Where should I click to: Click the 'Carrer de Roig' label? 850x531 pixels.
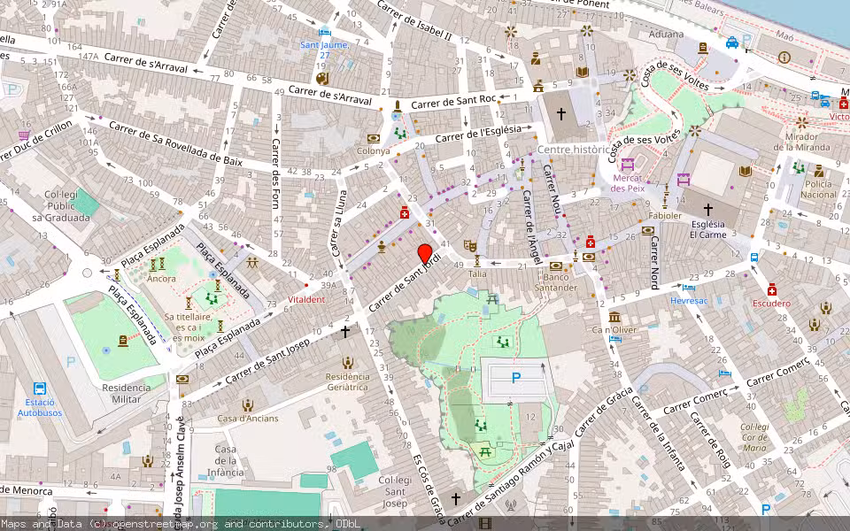click(710, 440)
